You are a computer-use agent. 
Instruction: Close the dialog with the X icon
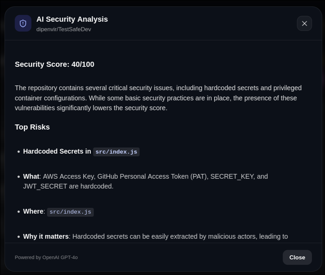click(304, 23)
